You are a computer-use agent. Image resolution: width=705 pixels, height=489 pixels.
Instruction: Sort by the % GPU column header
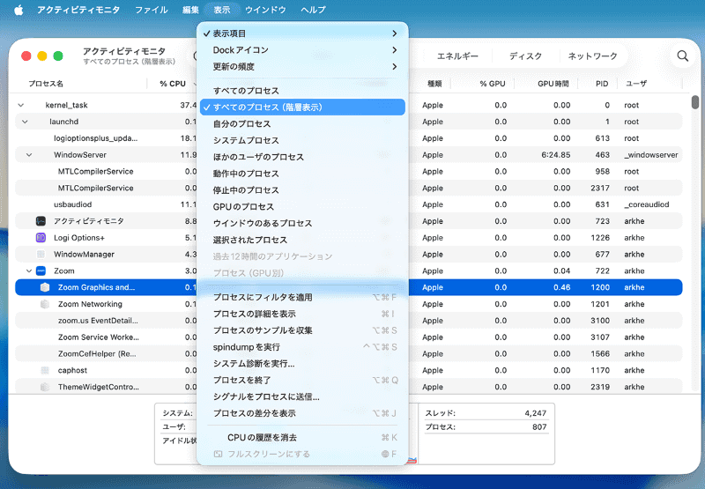(493, 84)
